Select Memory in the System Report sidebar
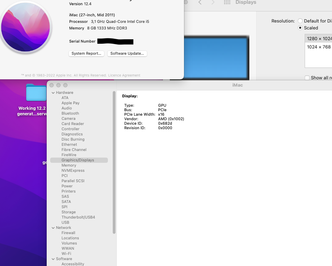Viewport: 332px width, 266px height. click(69, 165)
